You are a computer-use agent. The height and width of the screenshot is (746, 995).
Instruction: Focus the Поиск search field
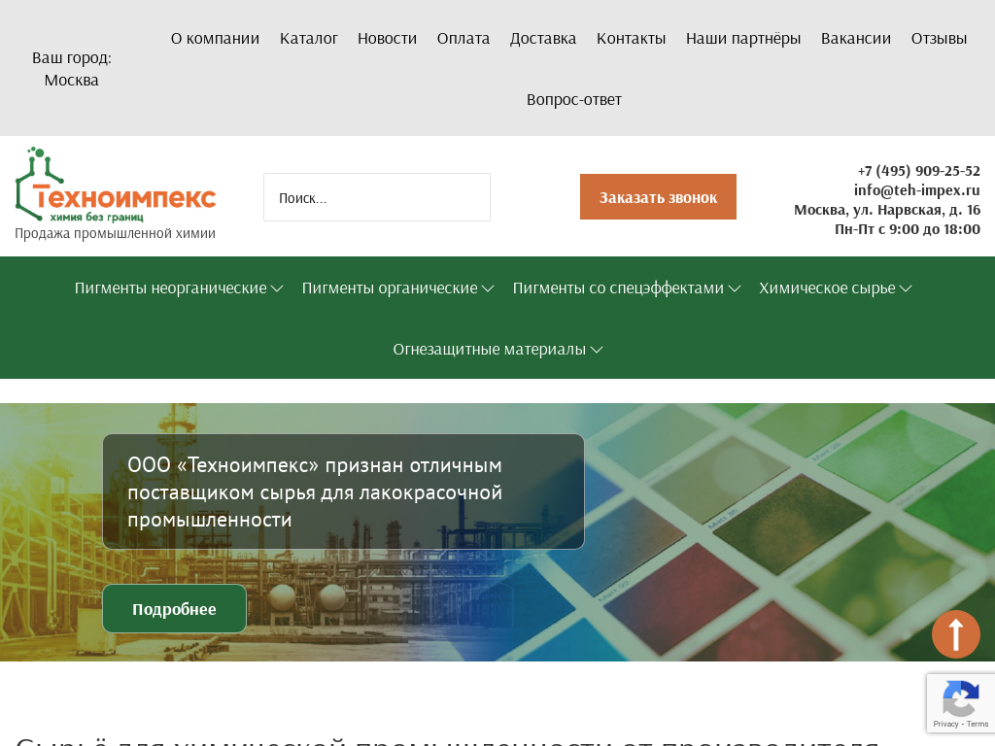[377, 197]
